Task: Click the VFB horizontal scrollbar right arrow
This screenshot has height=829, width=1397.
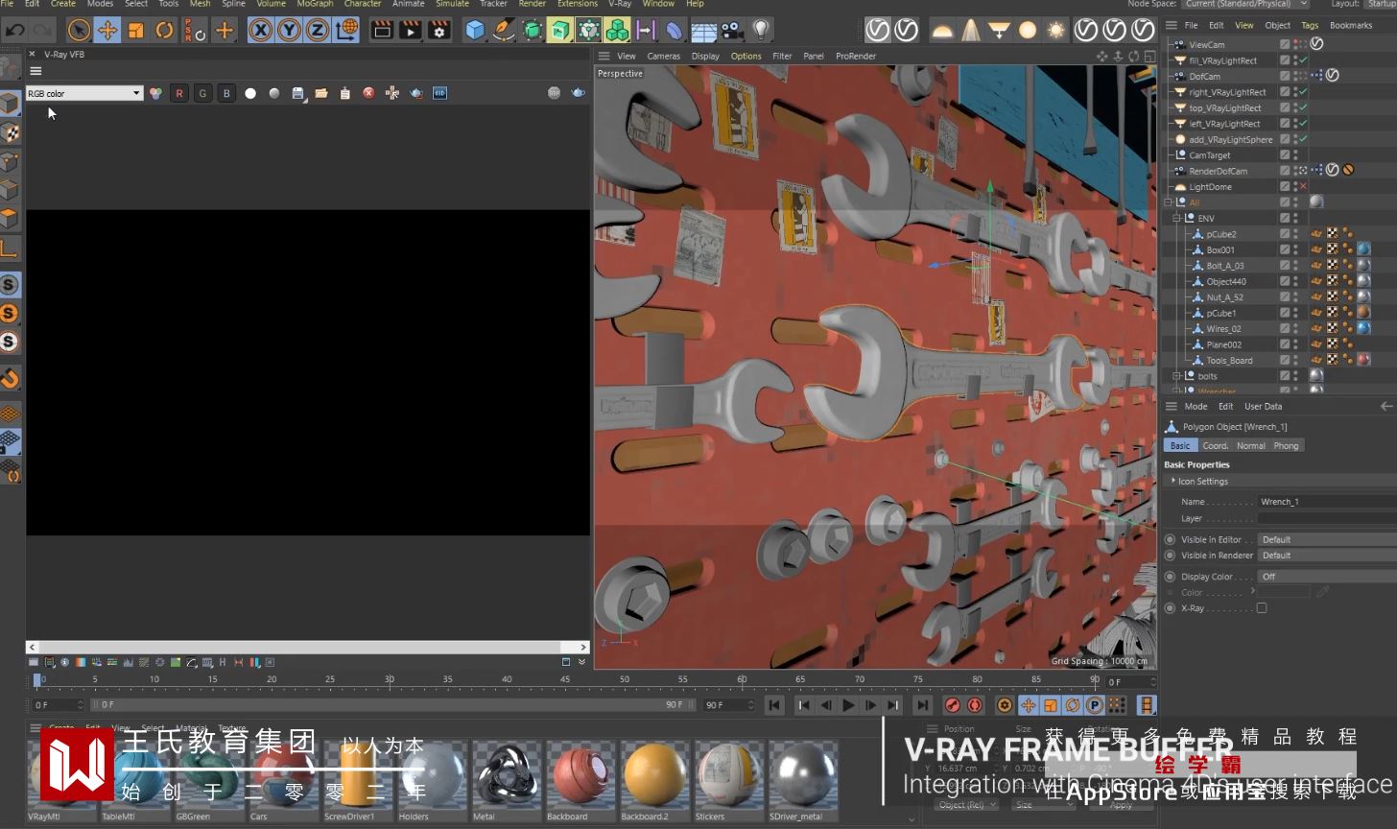Action: pyautogui.click(x=583, y=648)
